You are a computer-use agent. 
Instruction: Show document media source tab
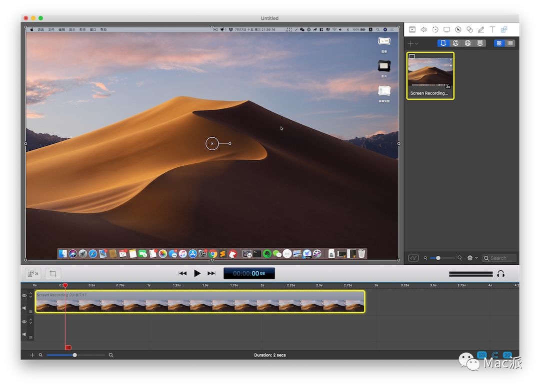[443, 43]
